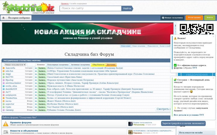Image resolution: width=217 pixels, height=135 pixels.
Task: Open the 'Холка: от механизмов формирования' topic
Action: pos(89,98)
